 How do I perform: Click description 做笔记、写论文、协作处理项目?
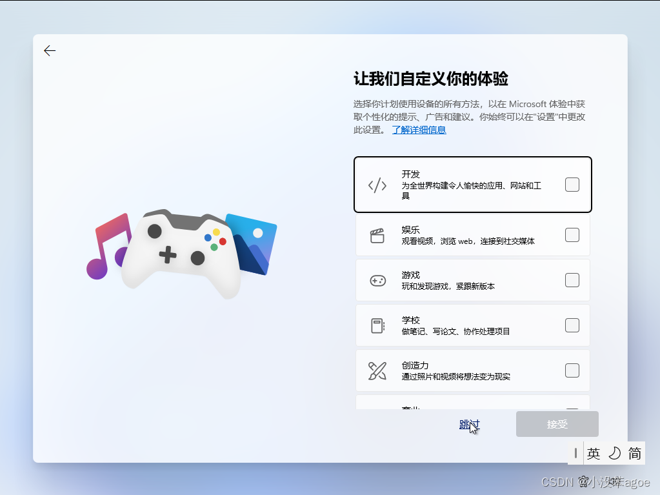[455, 331]
